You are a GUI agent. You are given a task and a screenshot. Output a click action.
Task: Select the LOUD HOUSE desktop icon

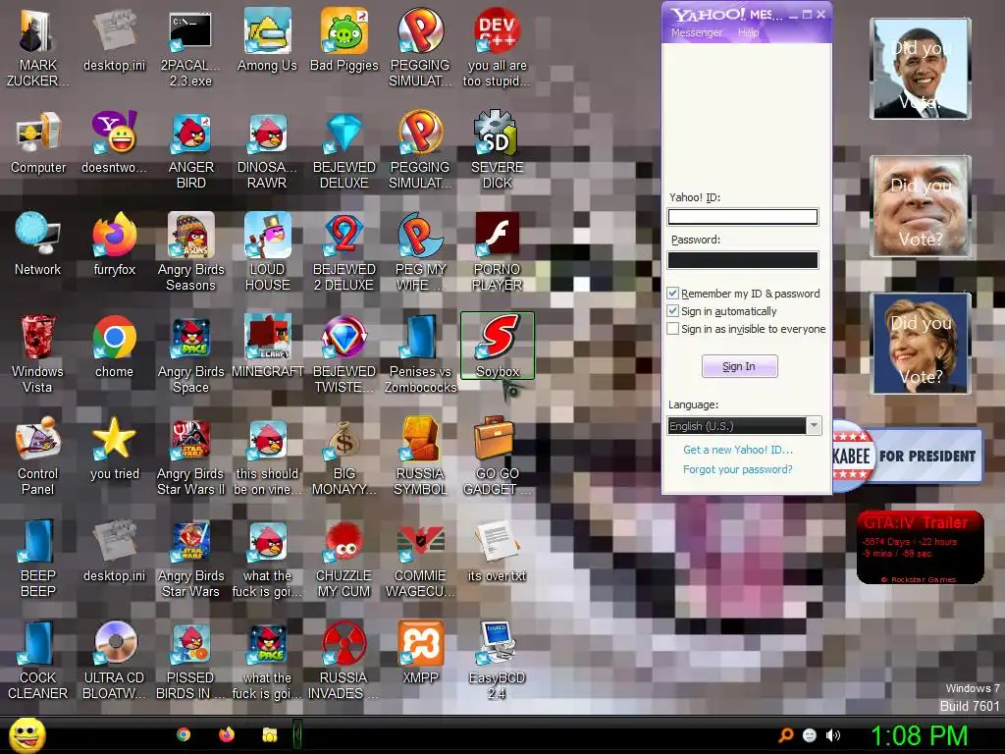click(267, 251)
